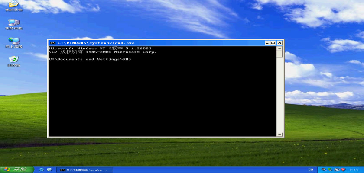This screenshot has width=364, height=173.
Task: Open the Start (开始) menu
Action: 15,170
